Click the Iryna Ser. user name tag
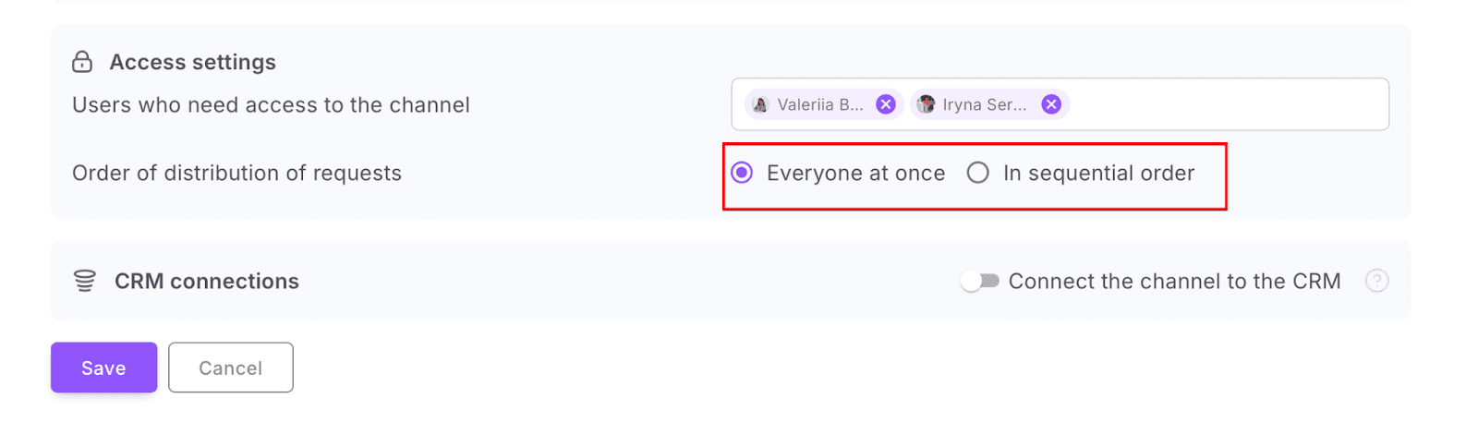The height and width of the screenshot is (434, 1478). point(984,104)
